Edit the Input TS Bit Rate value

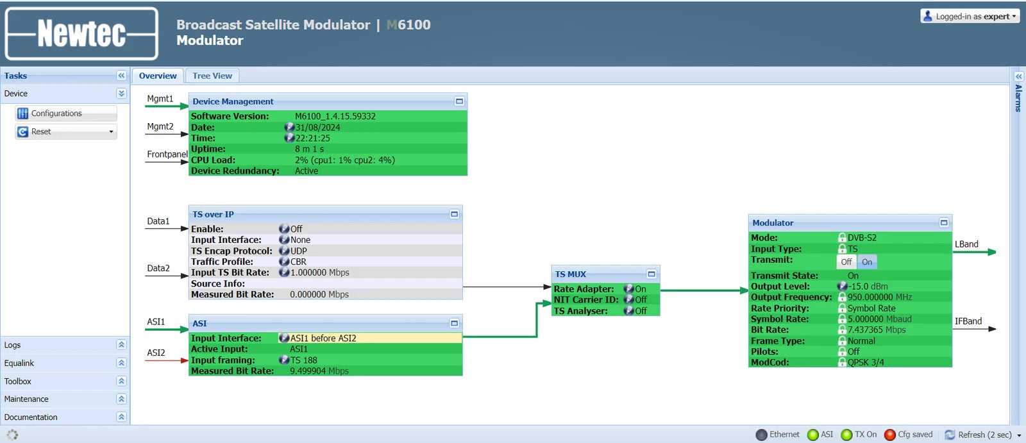pos(284,272)
